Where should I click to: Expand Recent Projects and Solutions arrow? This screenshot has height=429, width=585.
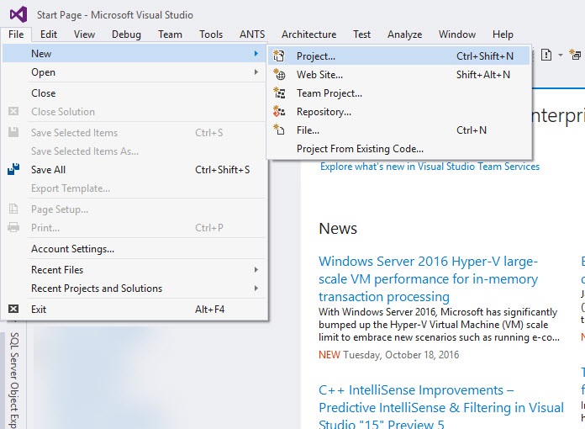click(256, 288)
